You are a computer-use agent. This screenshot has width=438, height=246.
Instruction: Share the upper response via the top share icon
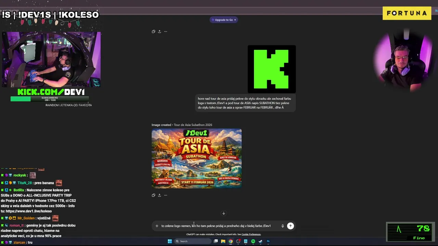(x=159, y=31)
